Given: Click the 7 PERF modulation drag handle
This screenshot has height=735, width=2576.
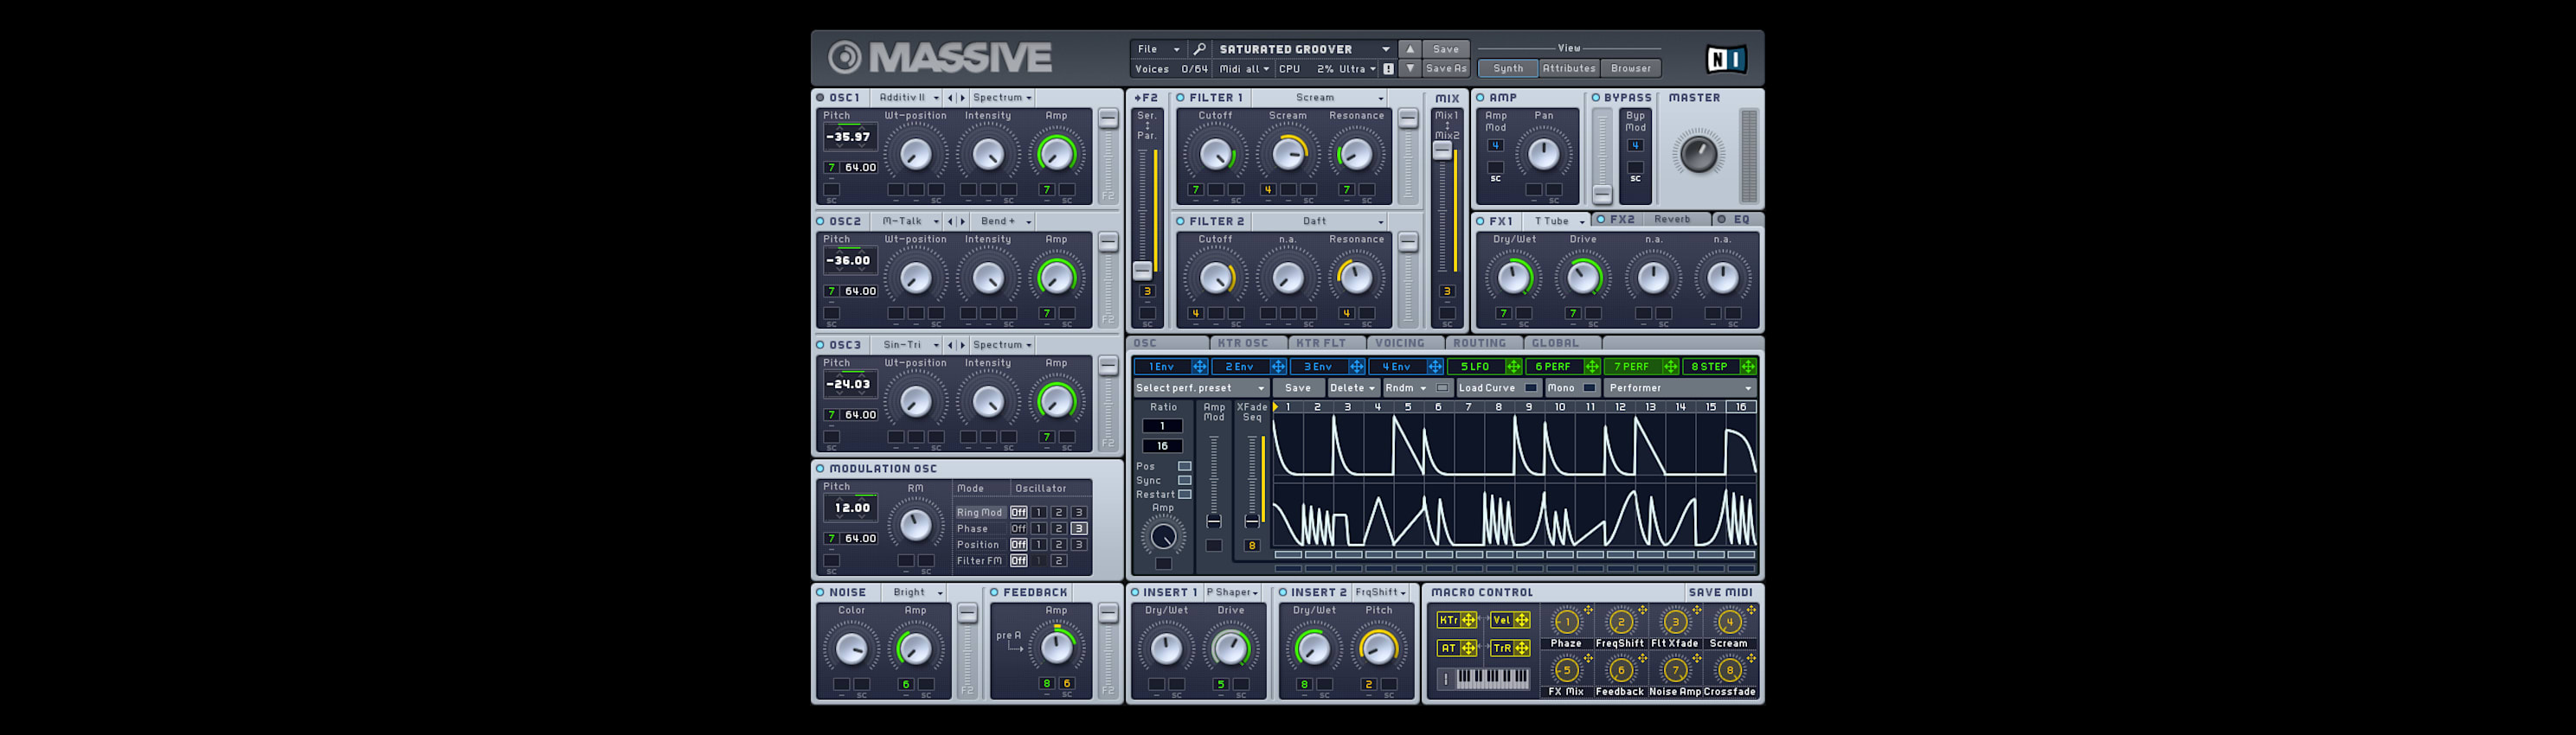Looking at the screenshot, I should coord(1670,367).
